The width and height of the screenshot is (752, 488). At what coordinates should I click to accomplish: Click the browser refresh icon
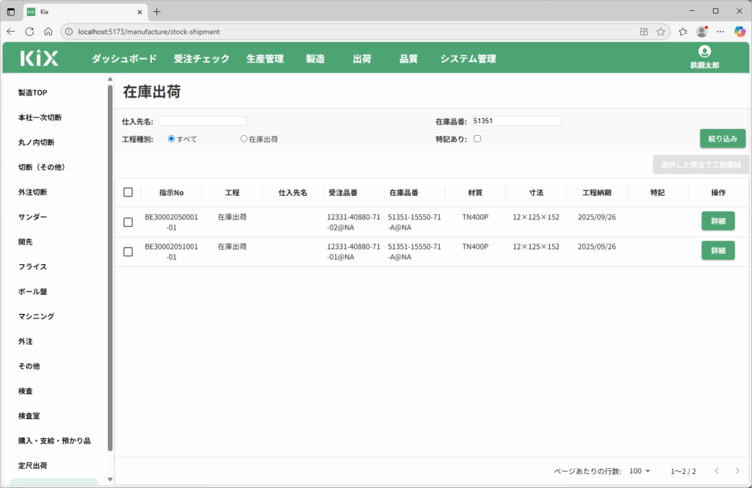29,32
